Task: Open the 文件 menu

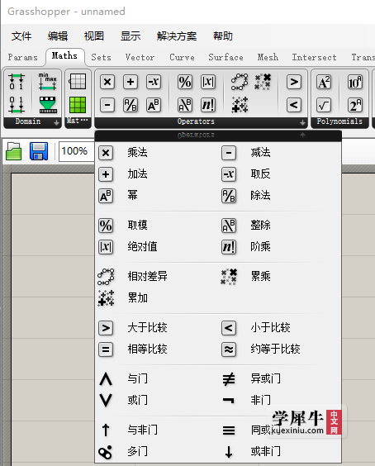Action: coord(21,36)
